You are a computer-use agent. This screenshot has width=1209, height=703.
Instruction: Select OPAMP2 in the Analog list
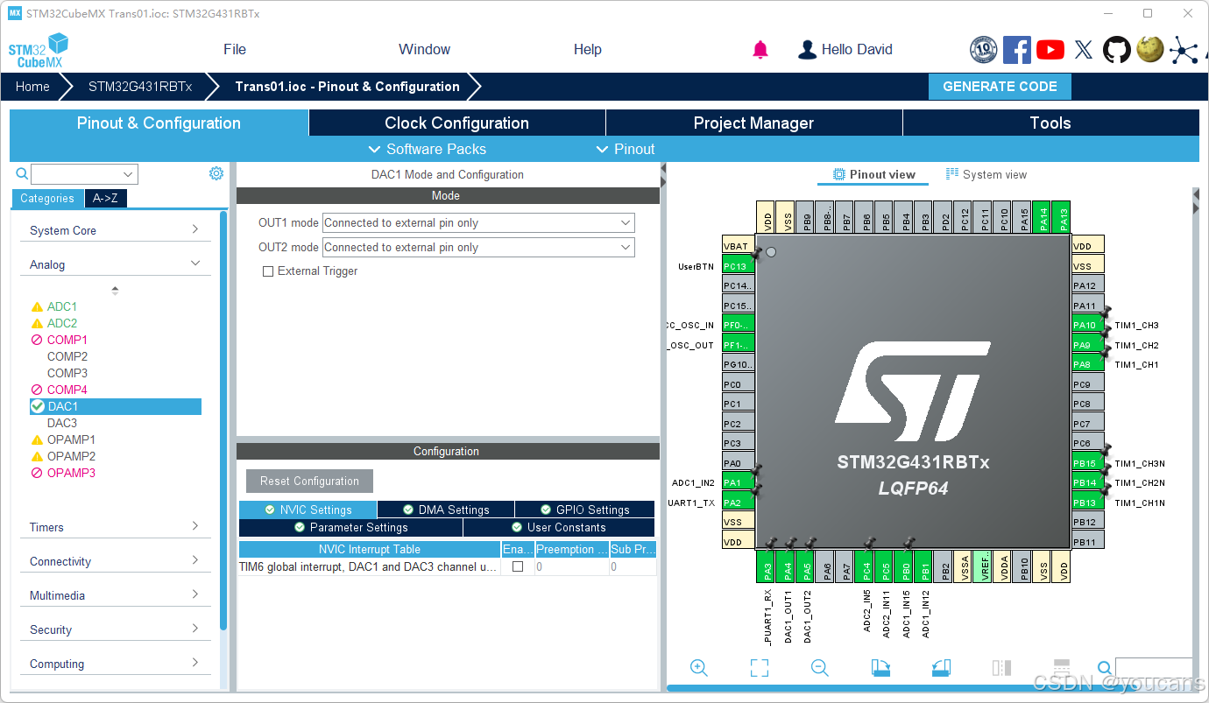(x=71, y=456)
